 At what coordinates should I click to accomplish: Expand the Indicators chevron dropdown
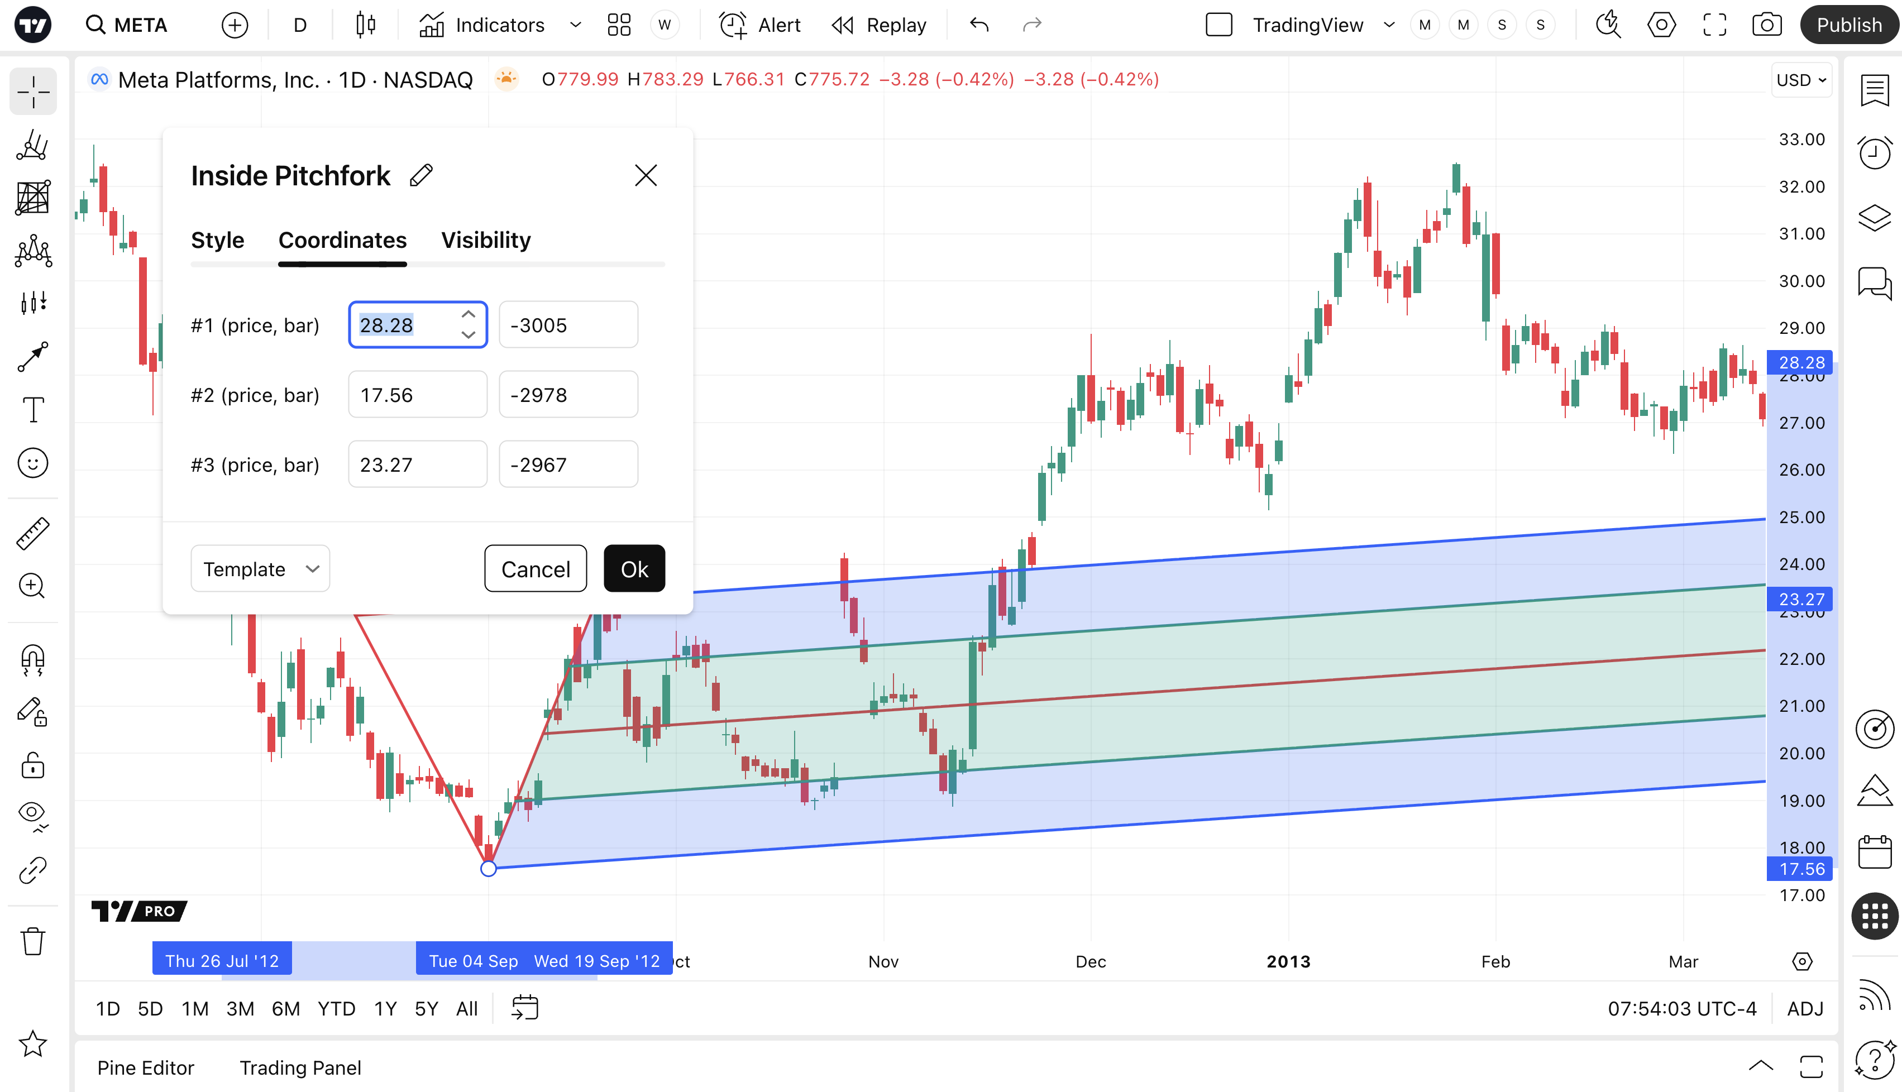pyautogui.click(x=575, y=26)
